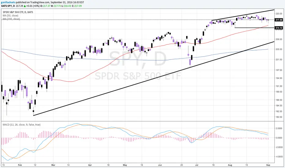This screenshot has height=168, width=285.
Task: Click the 194.50 price axis label
Action: click(279, 78)
